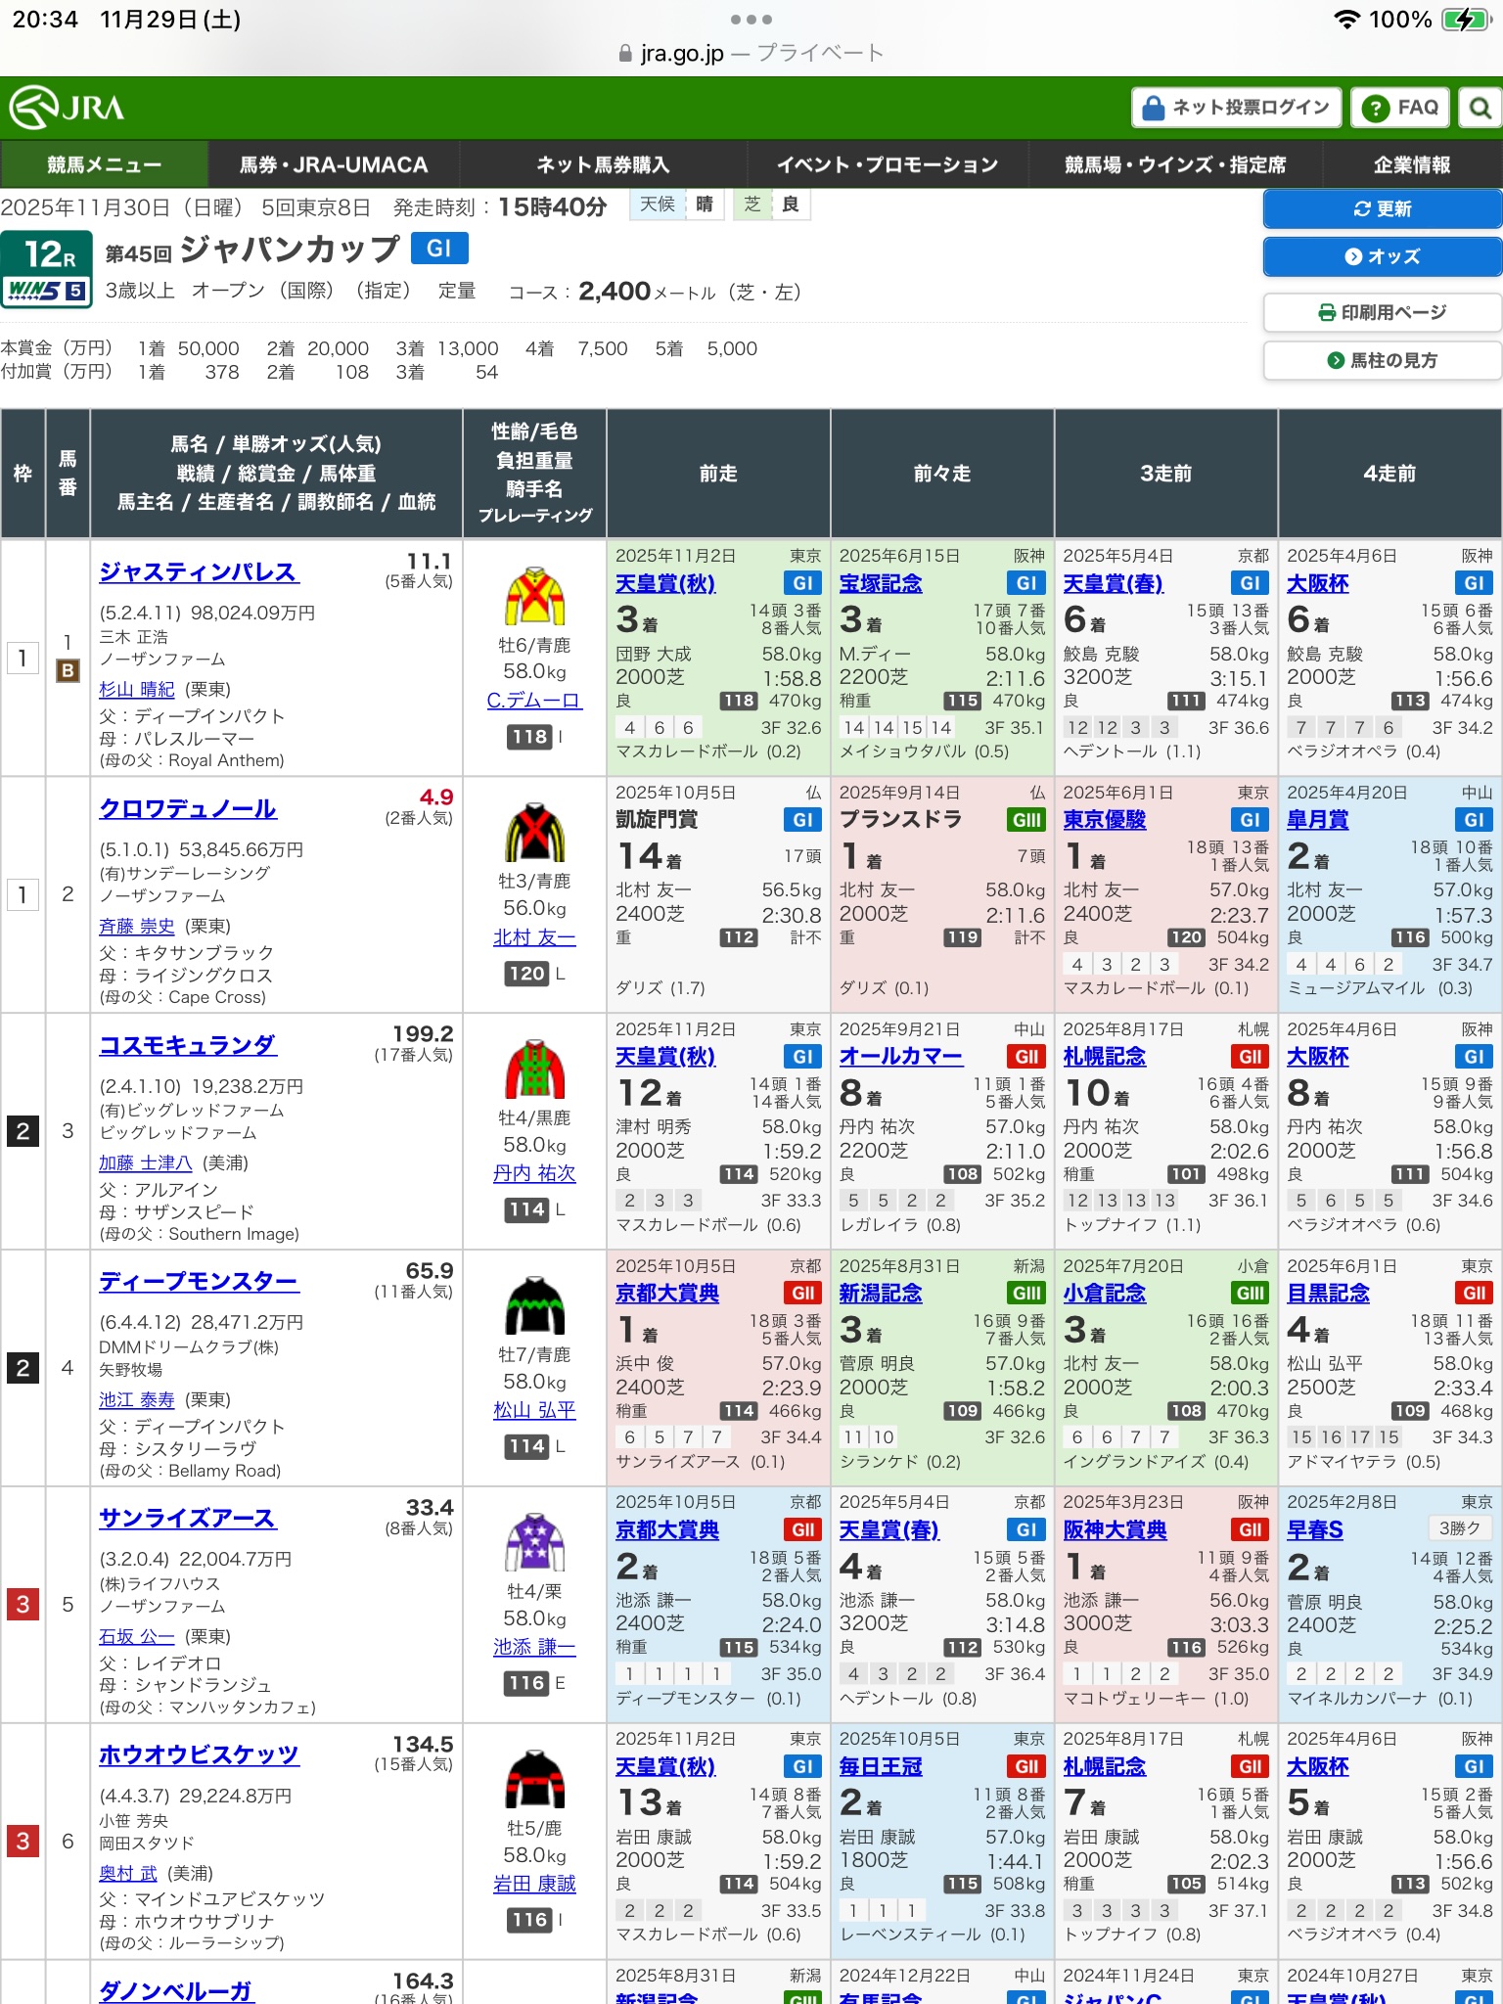Open horse サンライズアース page
1503x2004 pixels.
click(x=188, y=1519)
